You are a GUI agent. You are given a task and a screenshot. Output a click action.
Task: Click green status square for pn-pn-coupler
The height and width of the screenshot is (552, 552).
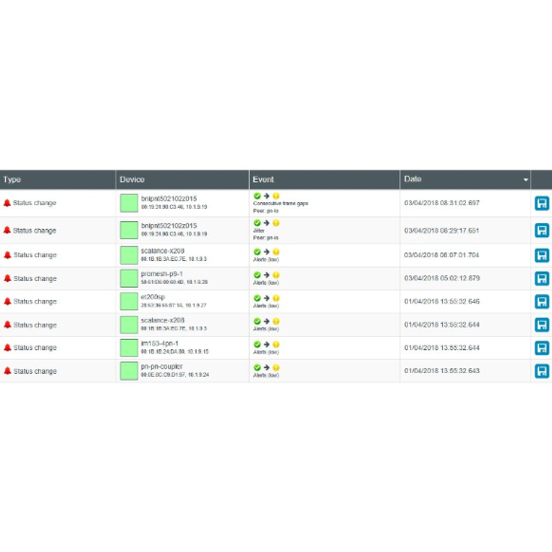[x=129, y=371]
